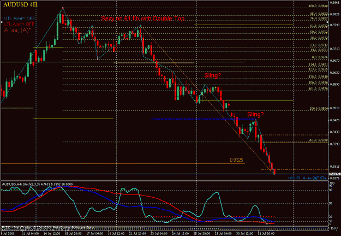Click 0.9710 on the price axis

tap(334, 49)
